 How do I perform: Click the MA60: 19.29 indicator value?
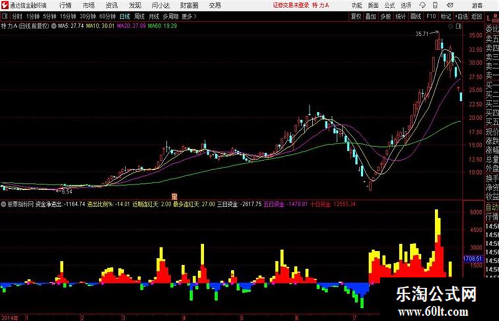click(x=162, y=26)
